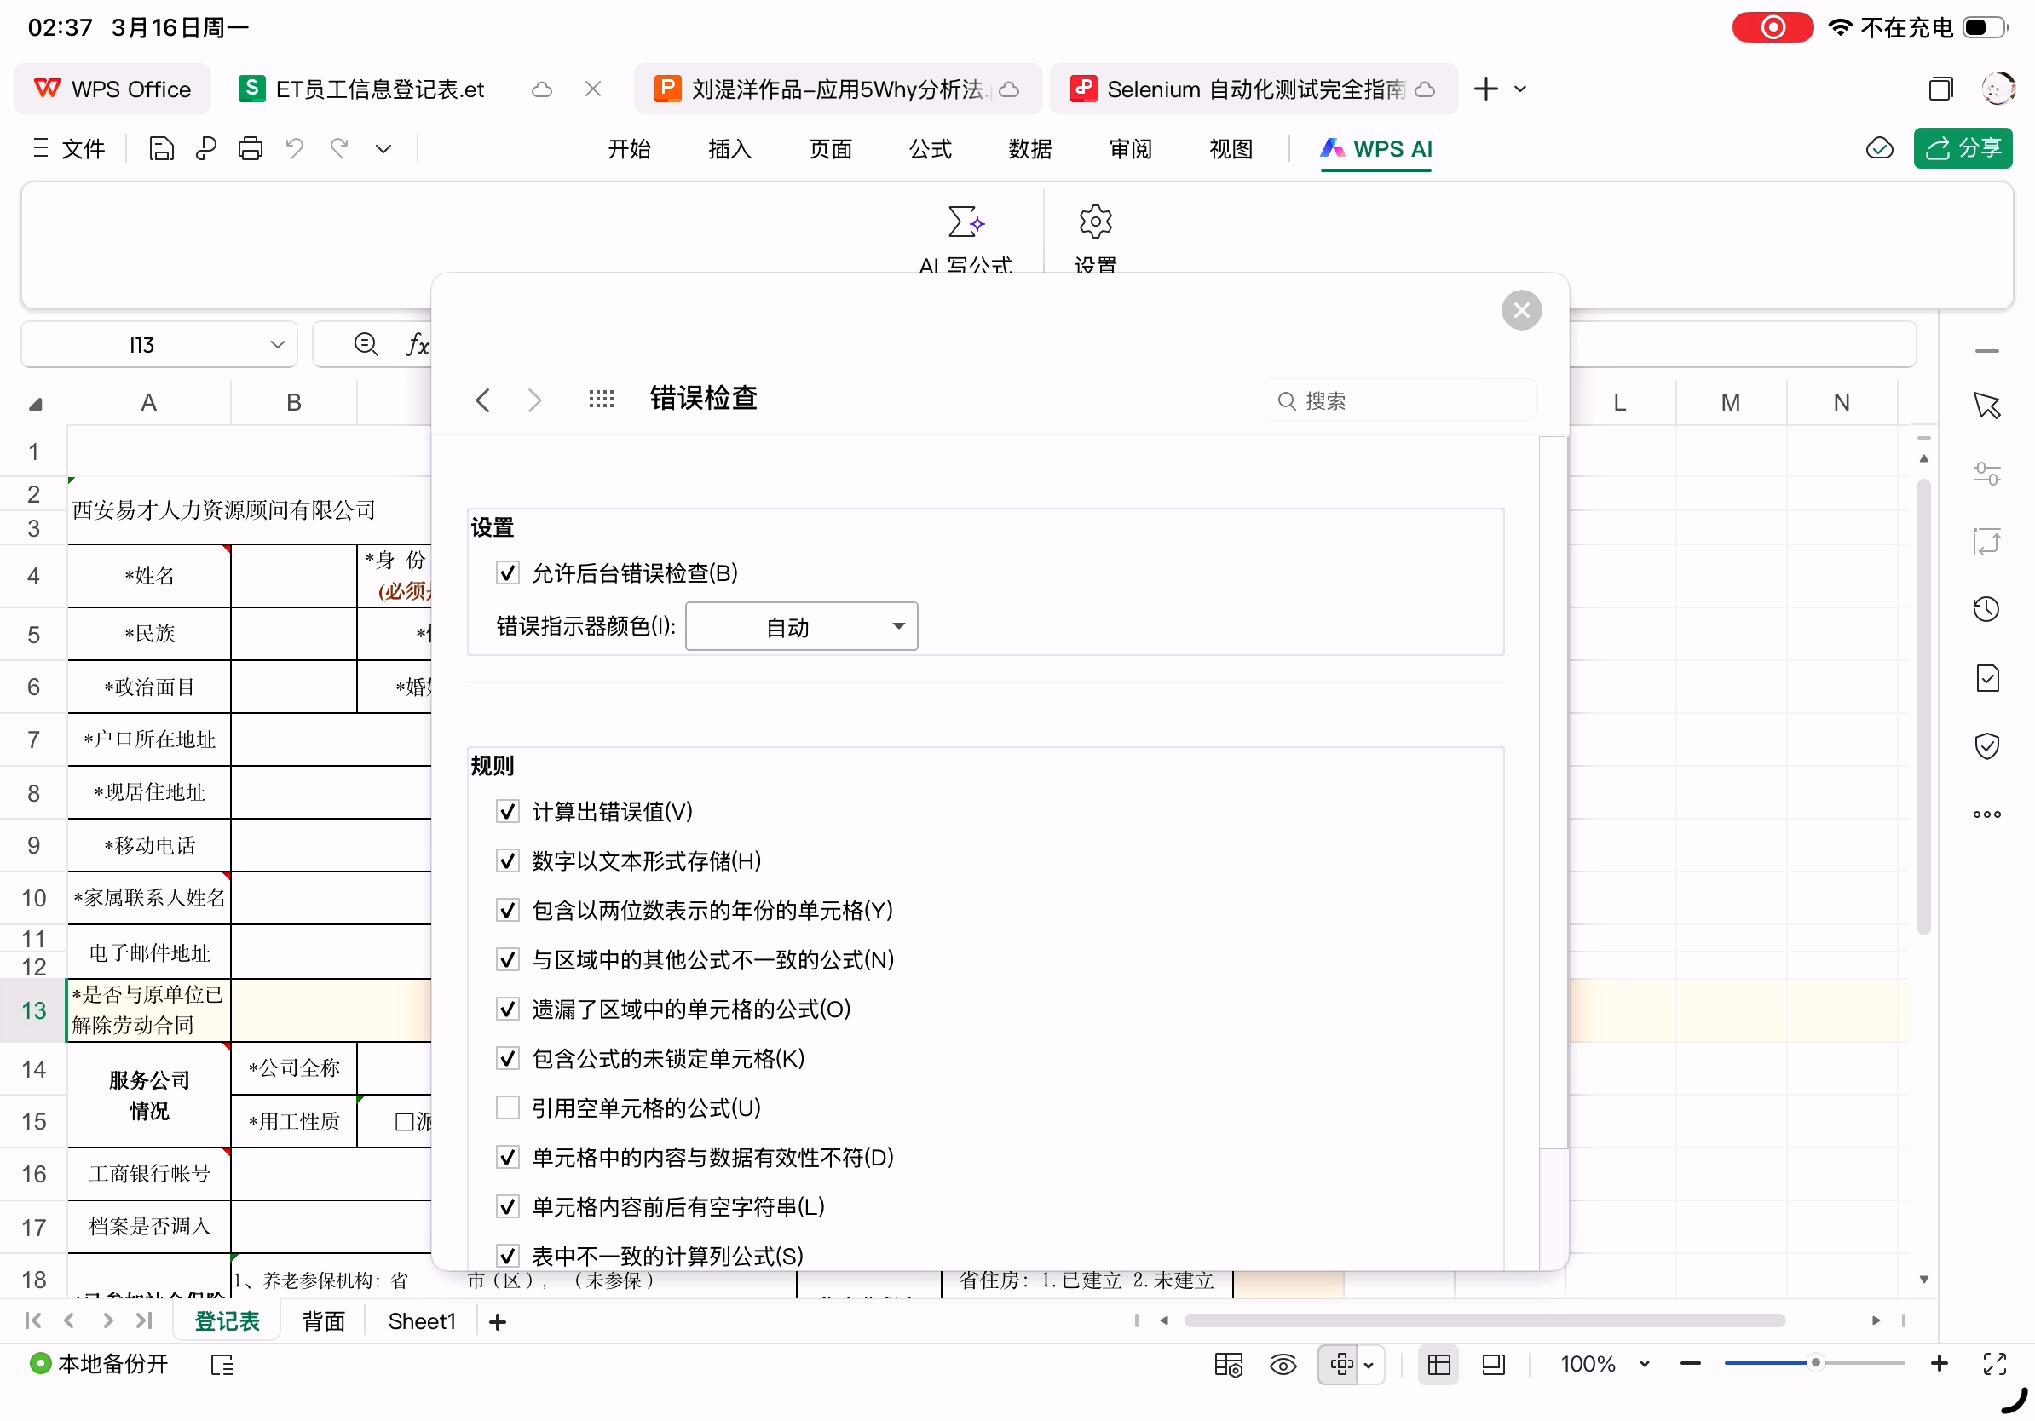This screenshot has width=2035, height=1421.
Task: Click the fullscreen icon in status bar
Action: [1994, 1364]
